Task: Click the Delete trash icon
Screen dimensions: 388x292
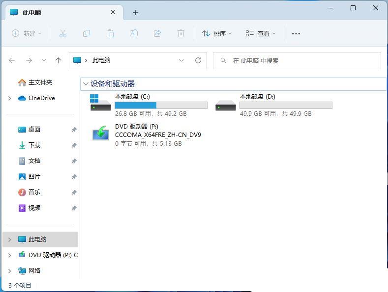Action: 181,33
